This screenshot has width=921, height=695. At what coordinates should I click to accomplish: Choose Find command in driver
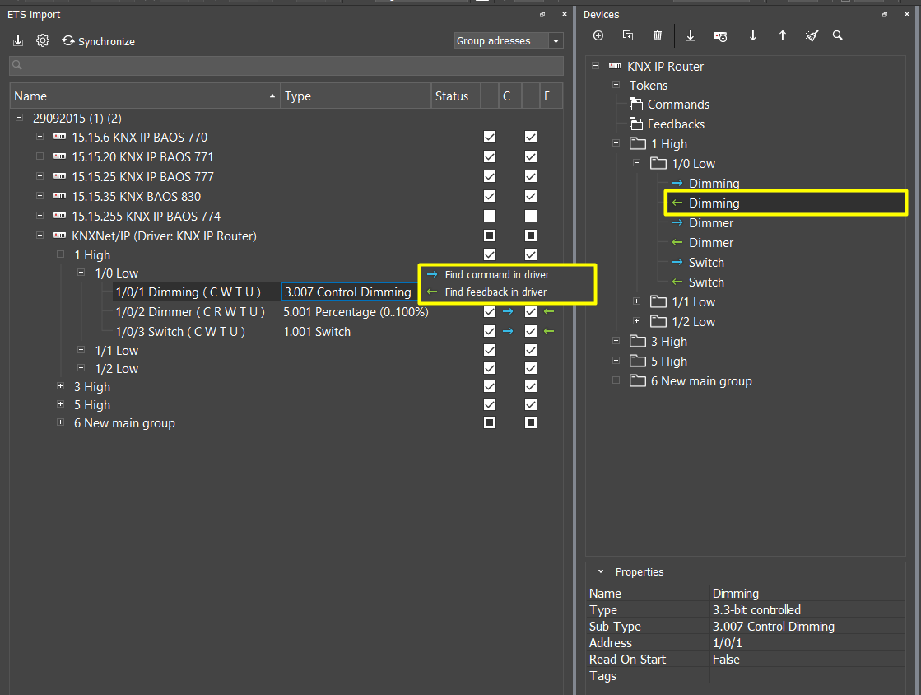point(496,274)
